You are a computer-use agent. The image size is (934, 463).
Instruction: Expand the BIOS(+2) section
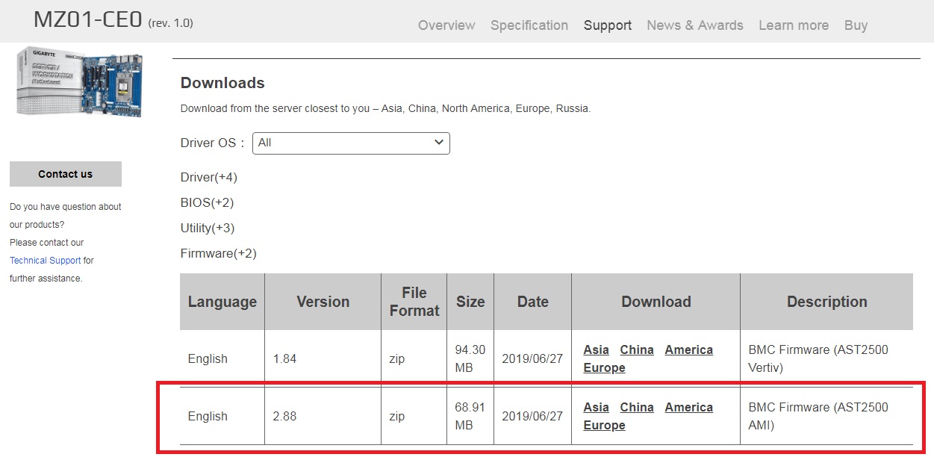(x=208, y=202)
